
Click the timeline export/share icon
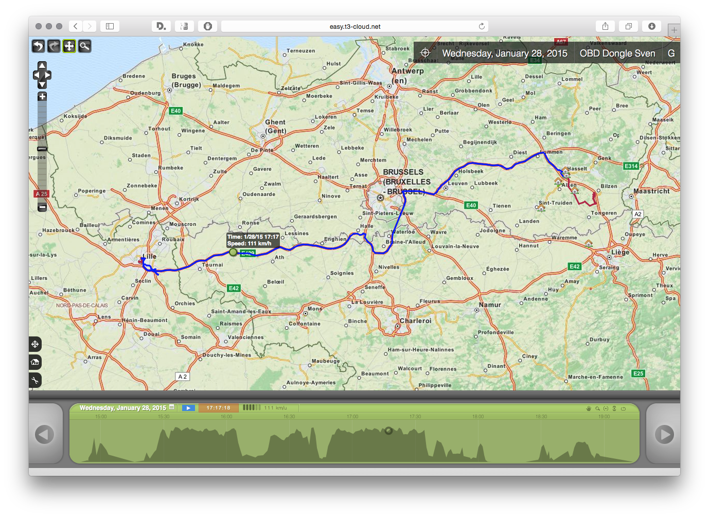623,408
